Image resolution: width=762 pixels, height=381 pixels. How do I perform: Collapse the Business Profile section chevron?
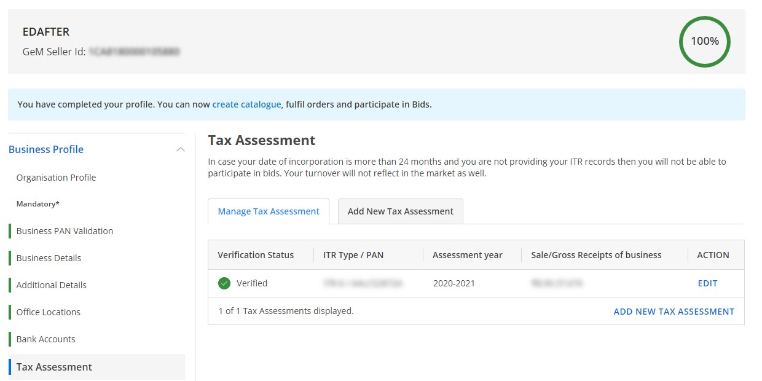point(180,149)
